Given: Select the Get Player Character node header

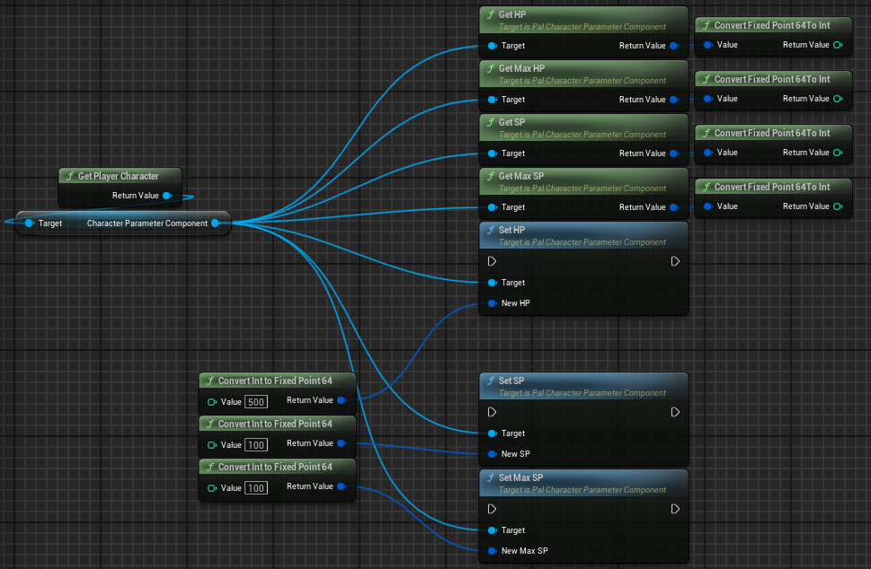Looking at the screenshot, I should [120, 176].
